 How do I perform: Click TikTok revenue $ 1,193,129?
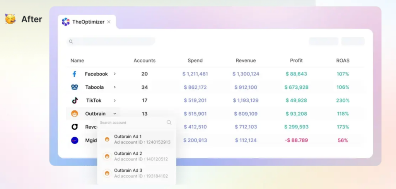(x=246, y=101)
